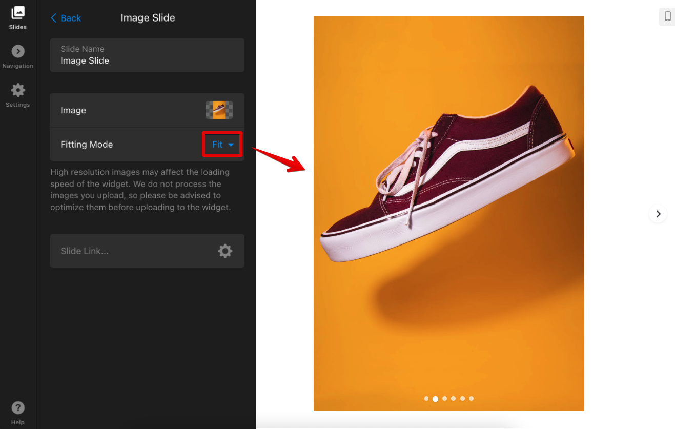The image size is (675, 429).
Task: Click the Image row to change picture
Action: point(147,110)
